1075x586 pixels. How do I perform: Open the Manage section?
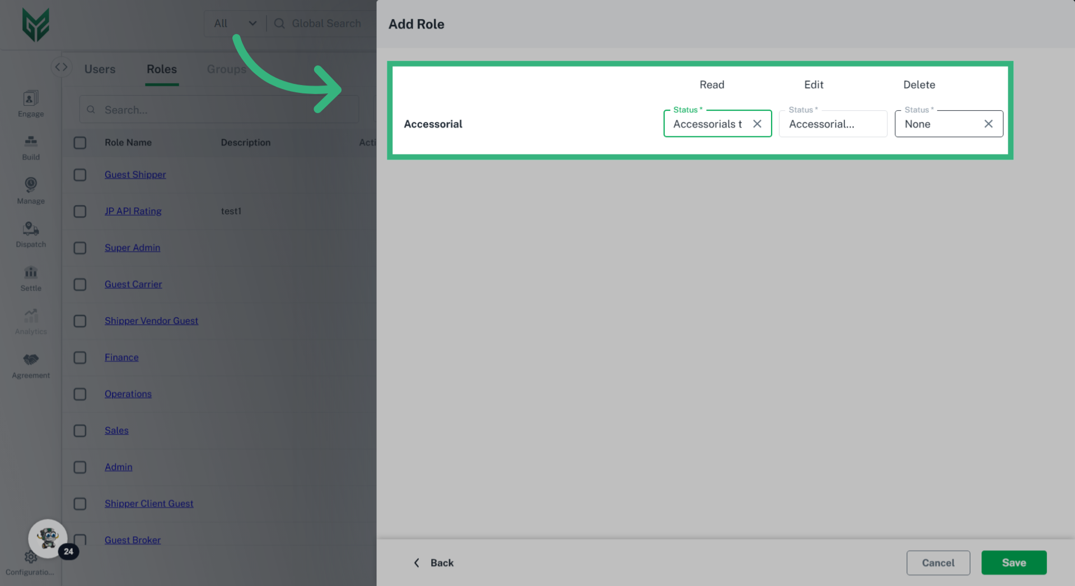pos(30,190)
